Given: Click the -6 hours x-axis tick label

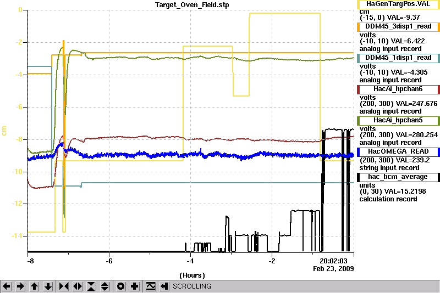Looking at the screenshot, I should tap(109, 261).
